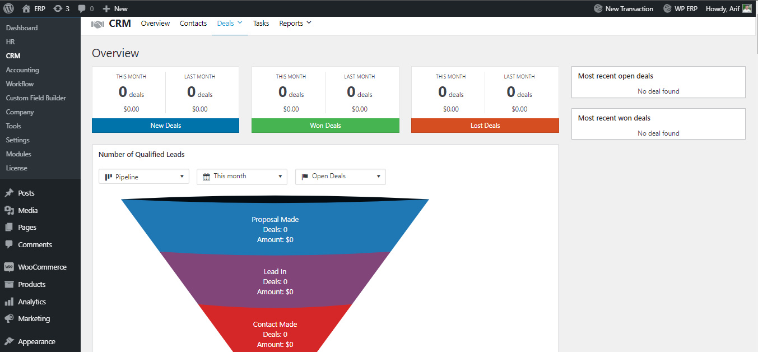
Task: Switch to the CRM Overview tab
Action: (155, 24)
